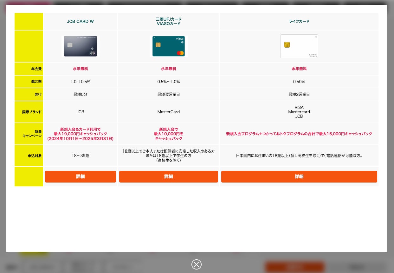Click the 特典キャンペーン row header
This screenshot has height=273, width=394.
click(29, 134)
